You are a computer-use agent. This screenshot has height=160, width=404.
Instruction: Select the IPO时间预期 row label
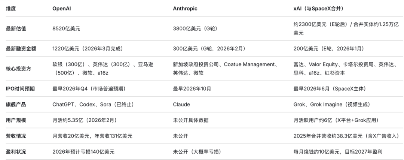pyautogui.click(x=21, y=89)
